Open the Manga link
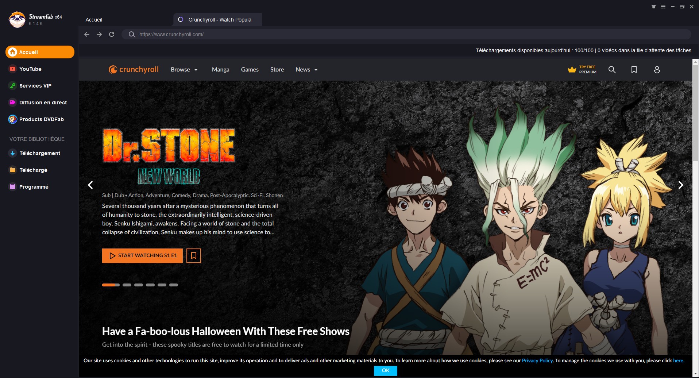 point(220,69)
